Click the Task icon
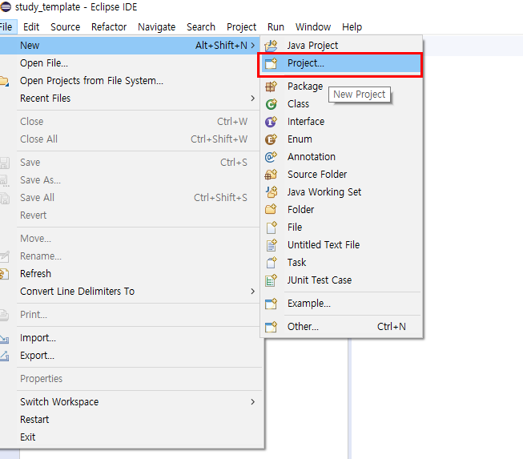523x459 pixels. coord(271,263)
